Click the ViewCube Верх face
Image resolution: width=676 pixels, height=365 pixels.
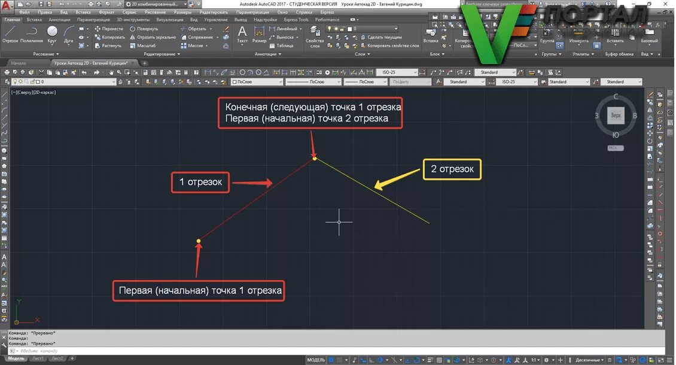click(x=616, y=115)
